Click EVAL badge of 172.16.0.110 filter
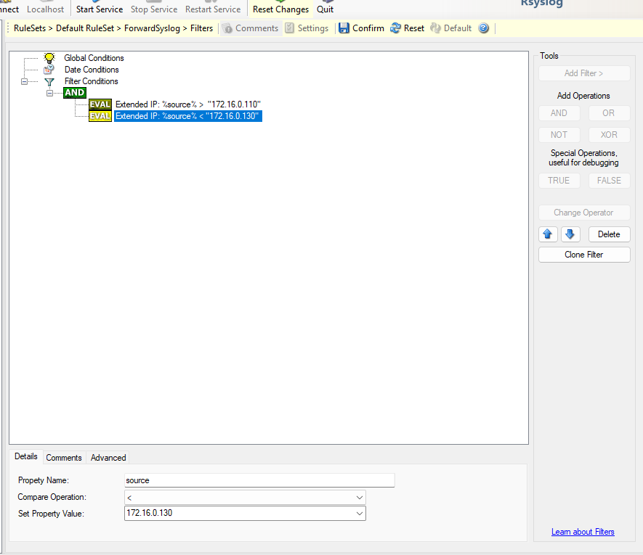643x555 pixels. tap(100, 104)
